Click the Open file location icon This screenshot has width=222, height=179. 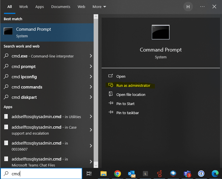tap(111, 94)
